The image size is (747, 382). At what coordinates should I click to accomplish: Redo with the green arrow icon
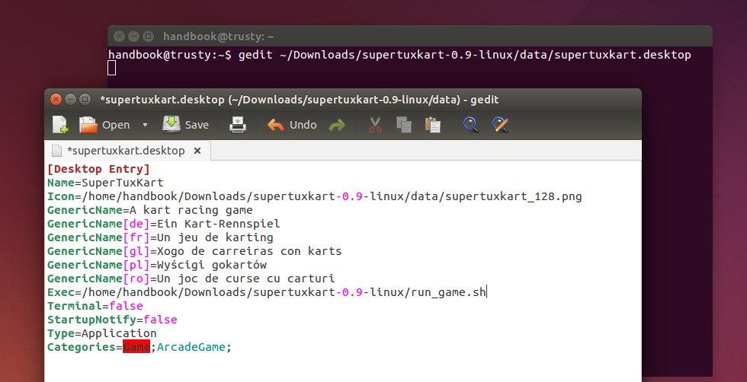tap(337, 125)
